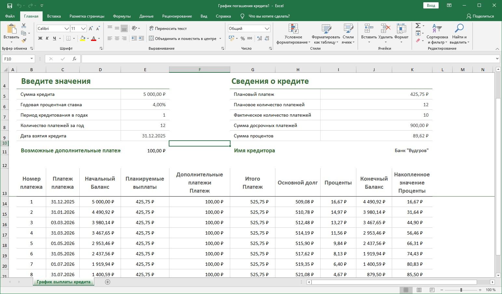Add a new sheet with plus button
The width and height of the screenshot is (502, 294).
(x=108, y=282)
